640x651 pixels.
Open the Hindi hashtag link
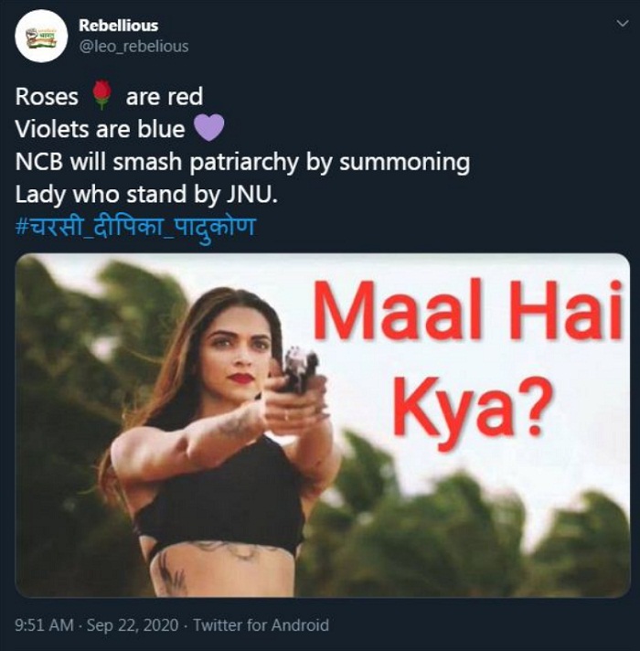(135, 226)
